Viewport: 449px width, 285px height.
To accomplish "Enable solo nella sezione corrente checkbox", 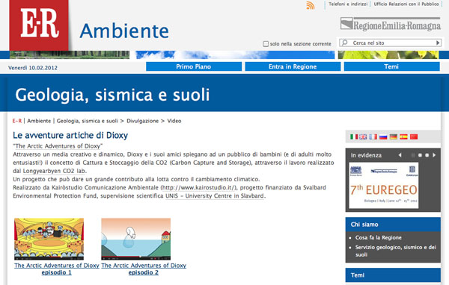I will pyautogui.click(x=266, y=44).
